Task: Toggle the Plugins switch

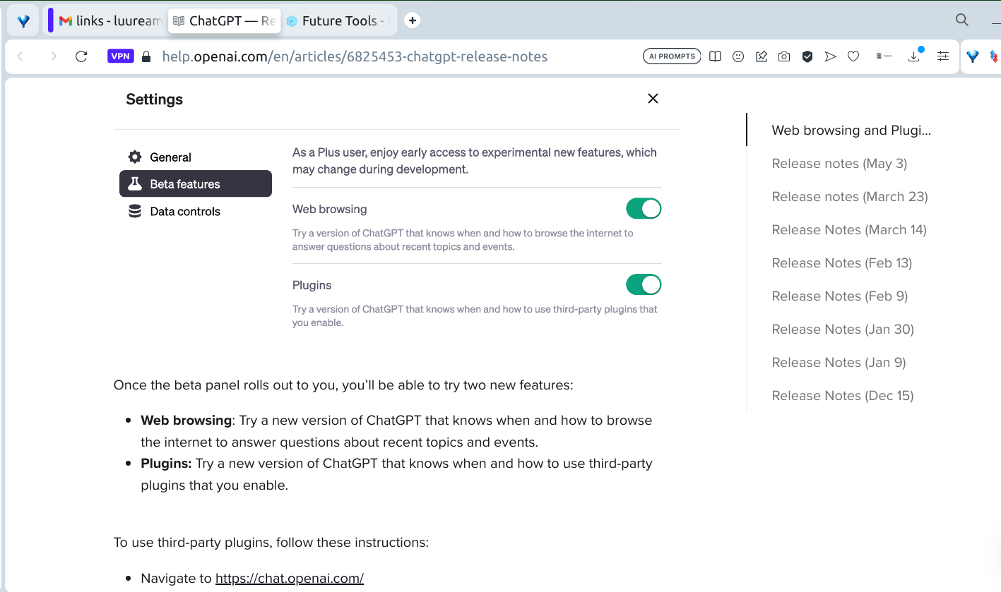Action: coord(643,285)
